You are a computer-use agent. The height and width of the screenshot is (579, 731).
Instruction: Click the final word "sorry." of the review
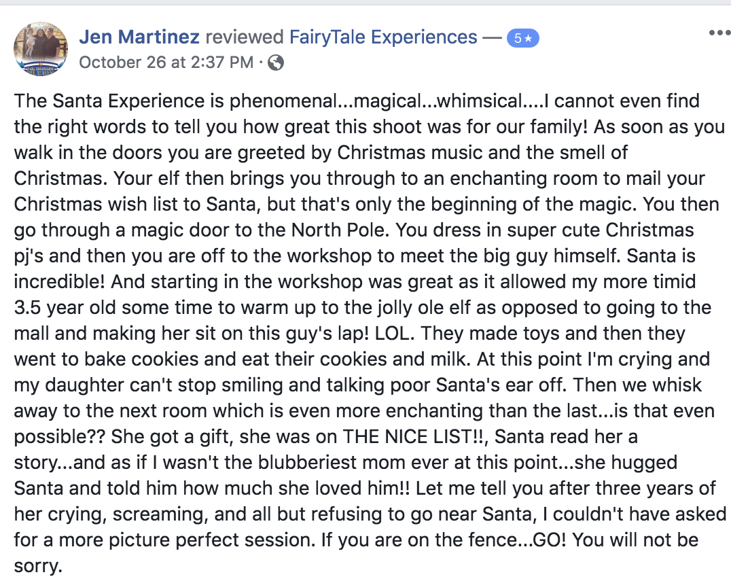point(38,566)
